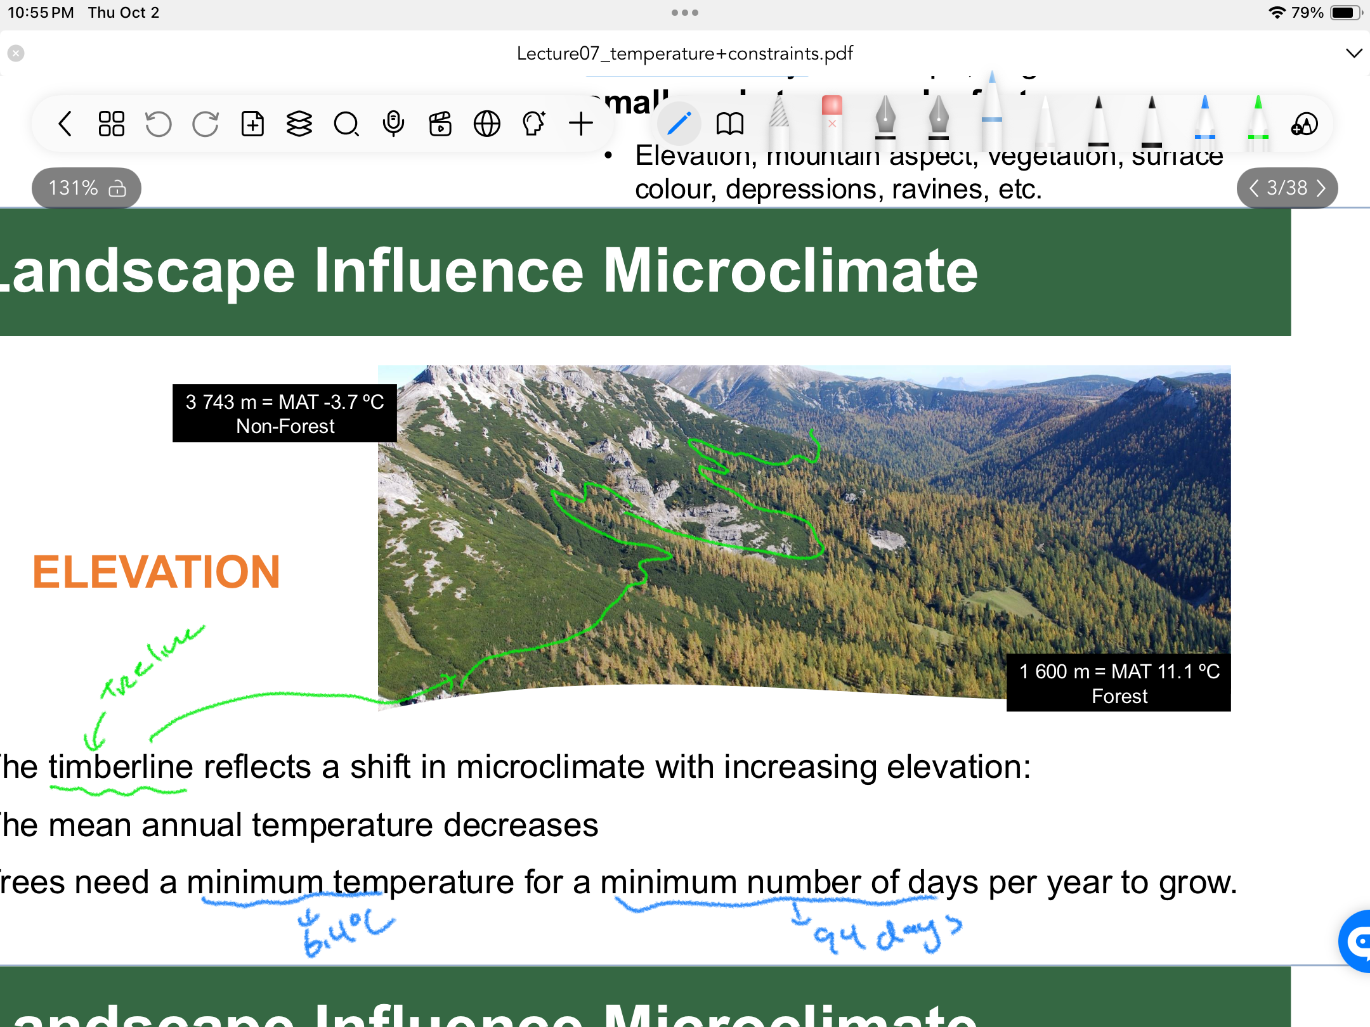Open the AI assistant head icon

click(534, 124)
